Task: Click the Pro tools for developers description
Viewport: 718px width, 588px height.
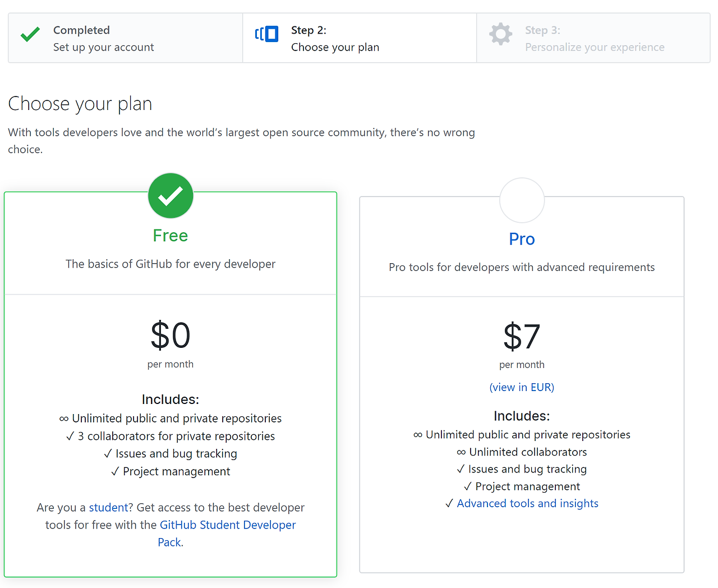Action: 522,268
